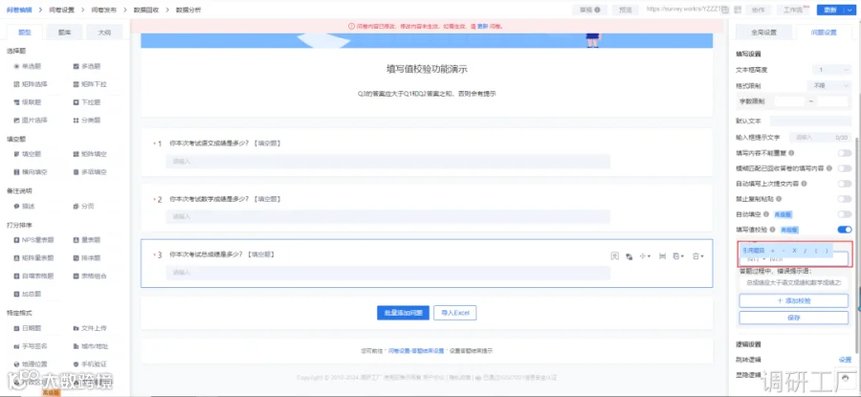This screenshot has height=397, width=861.
Task: Switch to the 大纲 tab
Action: point(103,33)
